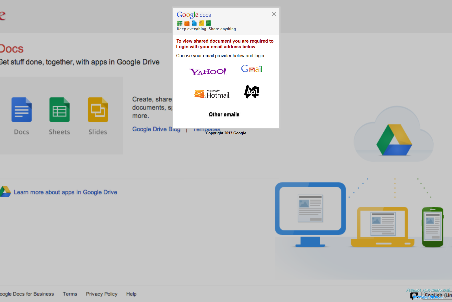Open the Google Drive Blog link
The image size is (452, 302).
click(156, 129)
